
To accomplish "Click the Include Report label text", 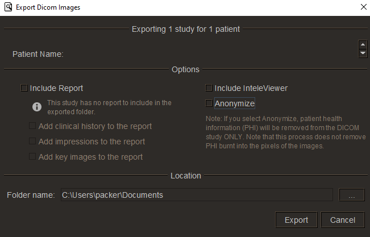I will tap(56, 88).
